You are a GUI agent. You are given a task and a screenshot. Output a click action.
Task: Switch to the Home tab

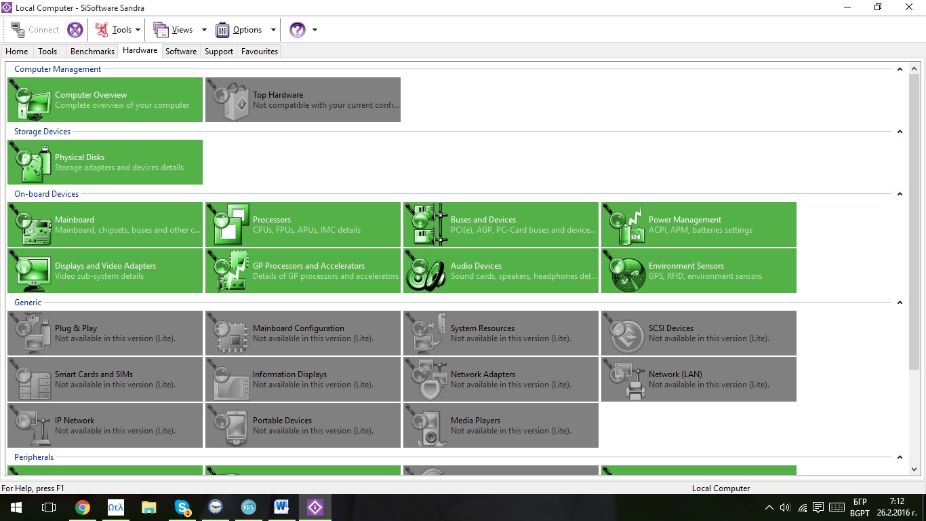click(17, 52)
